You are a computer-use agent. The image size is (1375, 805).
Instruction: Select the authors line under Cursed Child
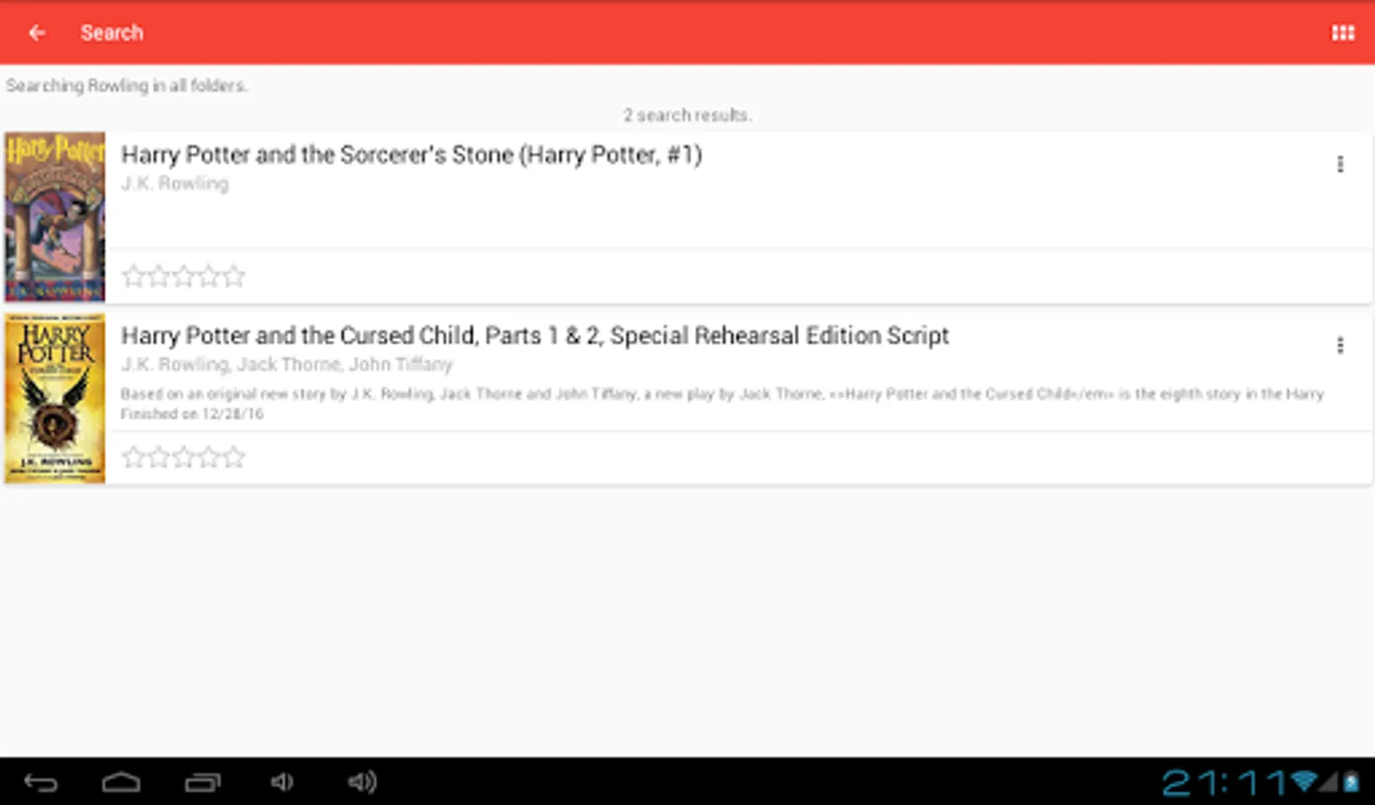[286, 364]
